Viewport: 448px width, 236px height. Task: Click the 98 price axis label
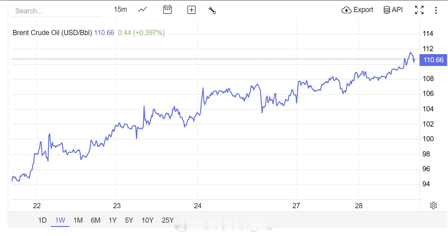pos(426,154)
